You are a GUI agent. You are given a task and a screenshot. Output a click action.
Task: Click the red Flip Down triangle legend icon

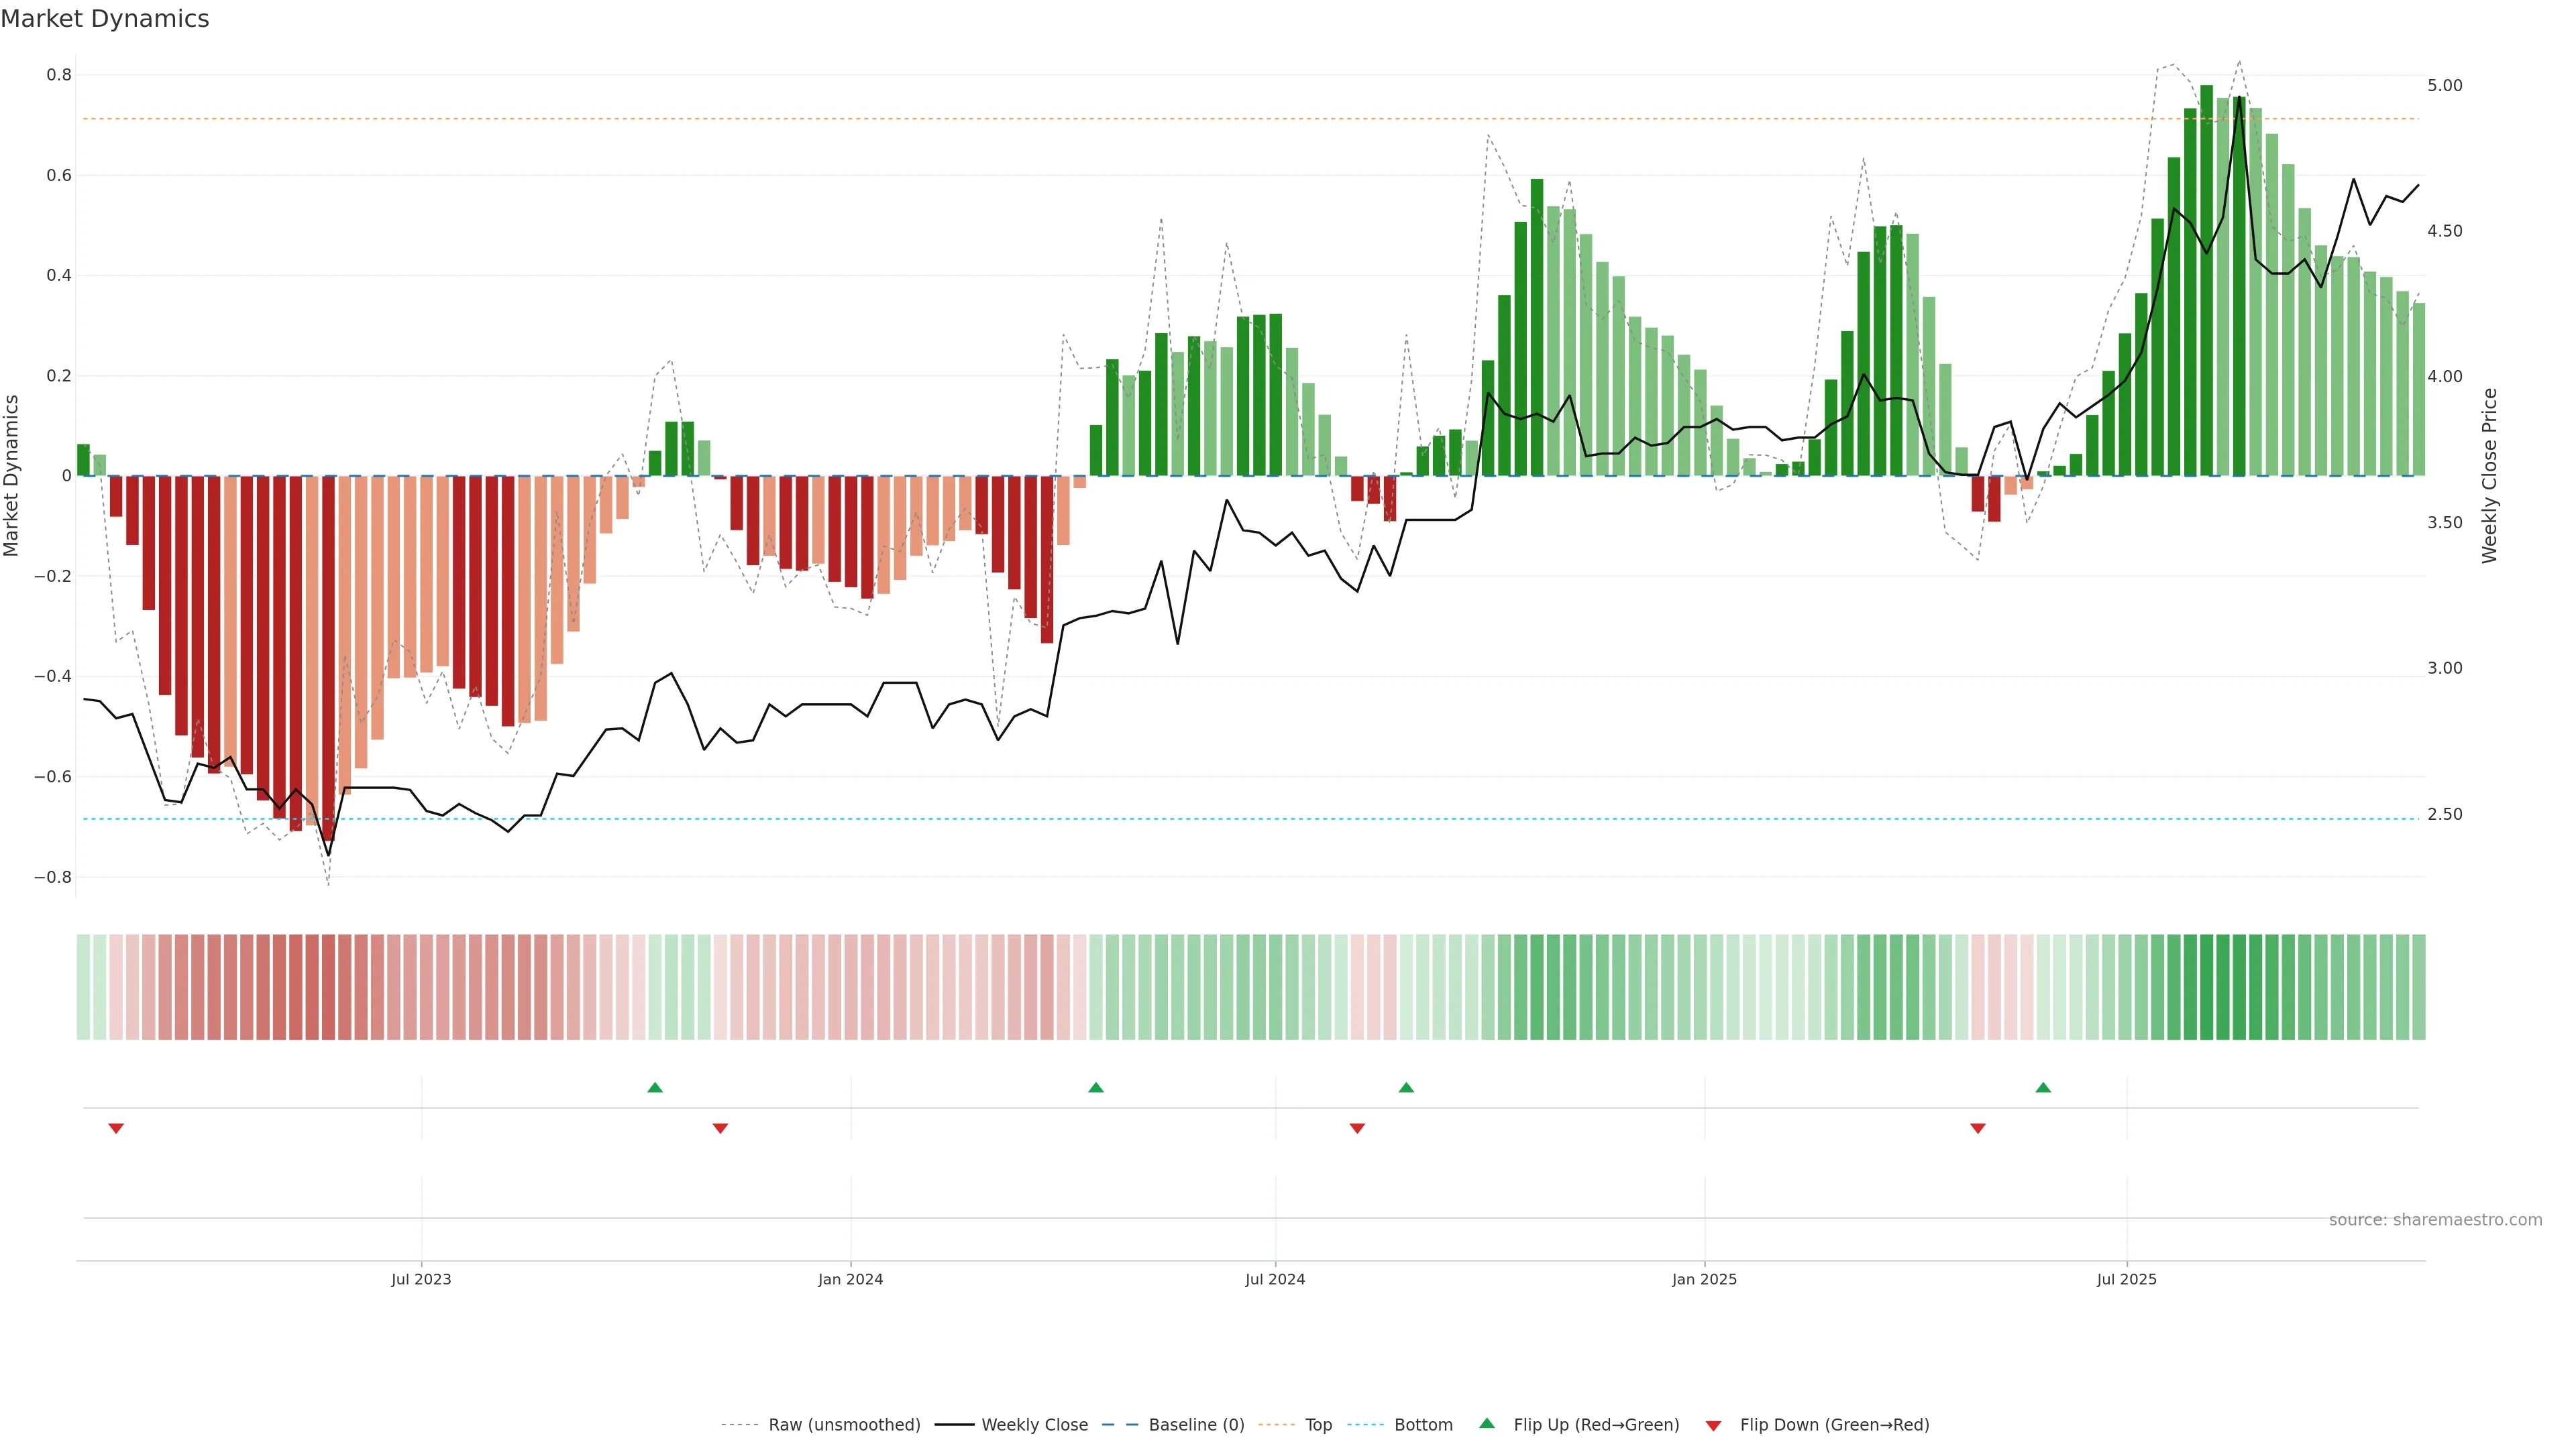1713,1425
